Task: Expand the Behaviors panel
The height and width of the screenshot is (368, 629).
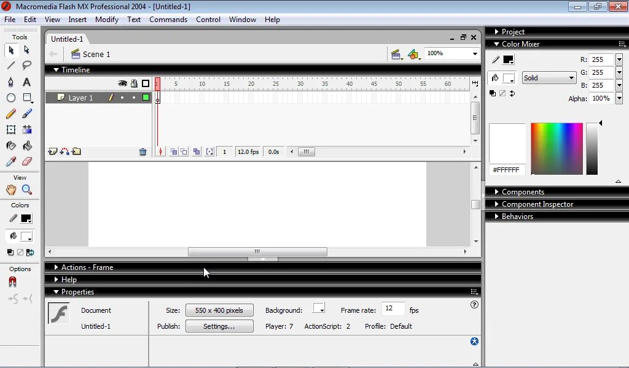Action: (x=496, y=217)
